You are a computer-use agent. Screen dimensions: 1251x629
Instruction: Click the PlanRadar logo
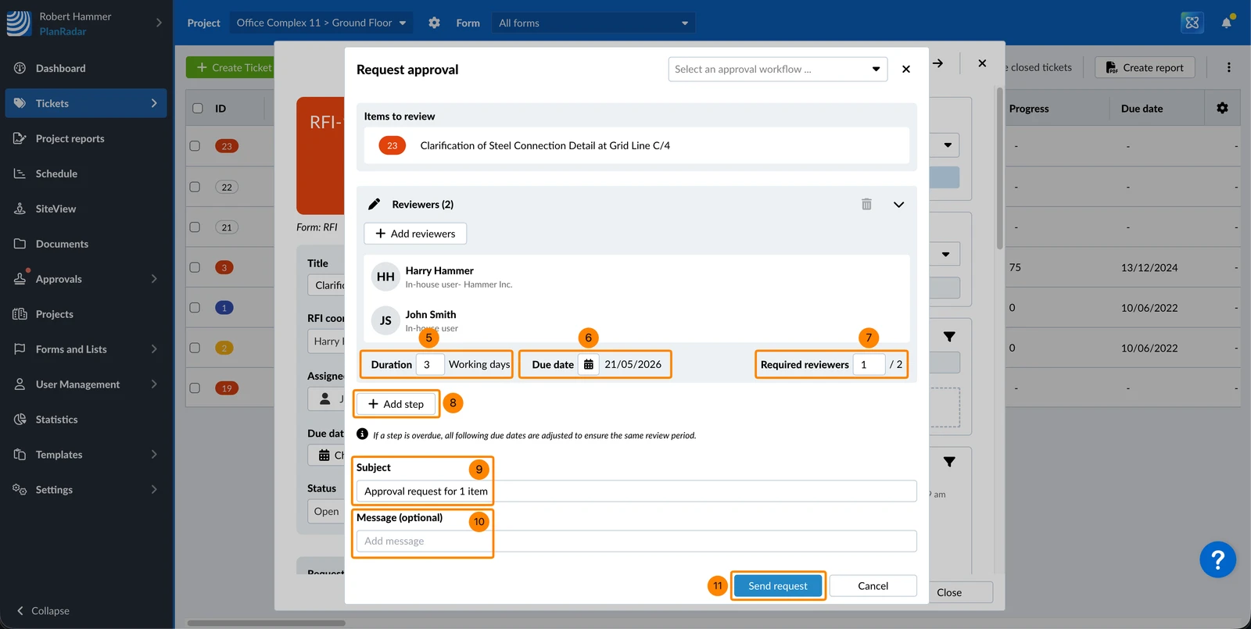pos(19,23)
